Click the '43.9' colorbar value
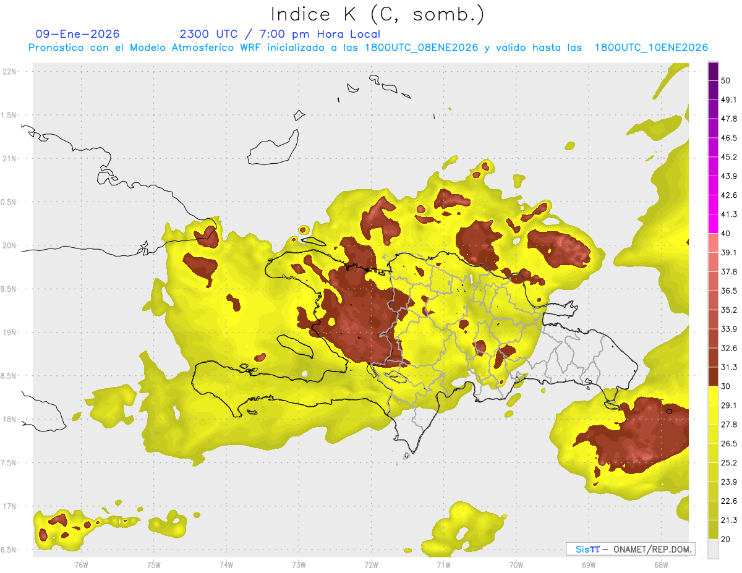 [x=729, y=176]
